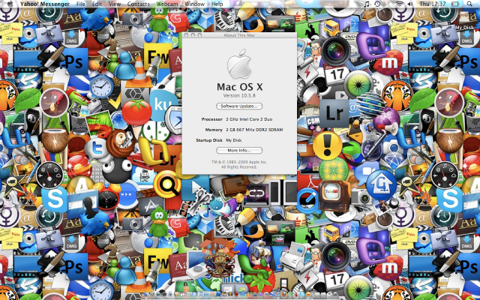Open the Wi-Fi status menu
This screenshot has height=300, width=480.
point(400,4)
